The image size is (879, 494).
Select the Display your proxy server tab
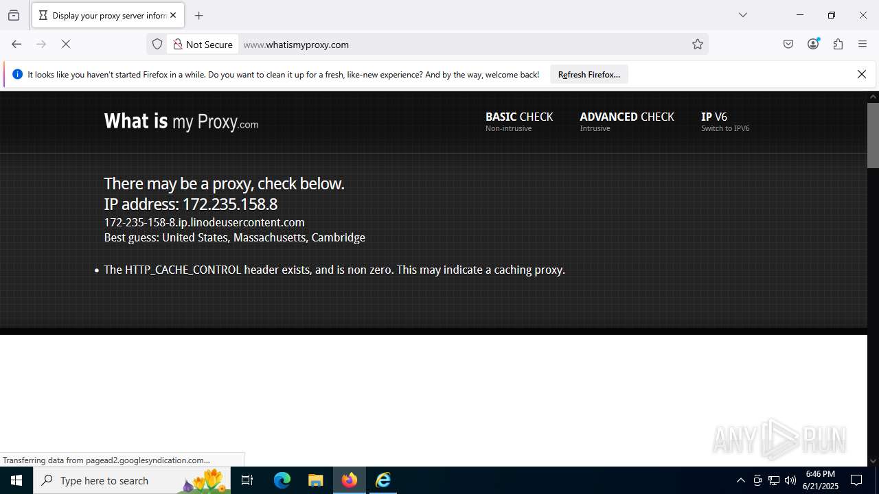pyautogui.click(x=108, y=15)
